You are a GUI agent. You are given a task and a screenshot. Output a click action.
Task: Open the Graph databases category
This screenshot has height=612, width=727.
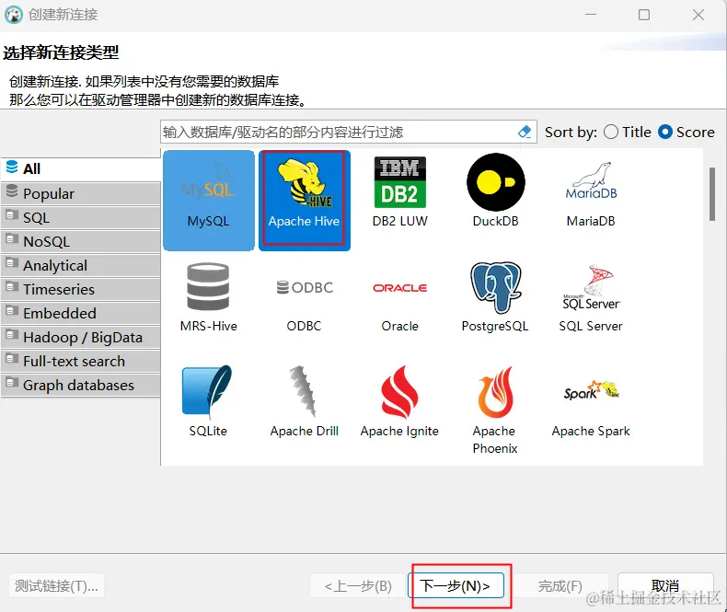(81, 386)
